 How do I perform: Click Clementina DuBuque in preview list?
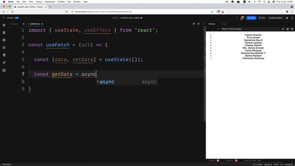[253, 59]
